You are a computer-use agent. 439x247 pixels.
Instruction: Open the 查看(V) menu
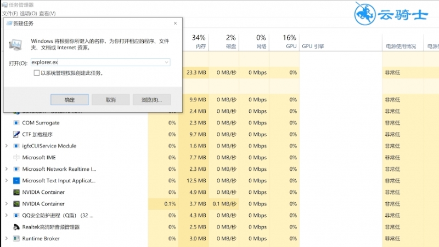coord(47,13)
